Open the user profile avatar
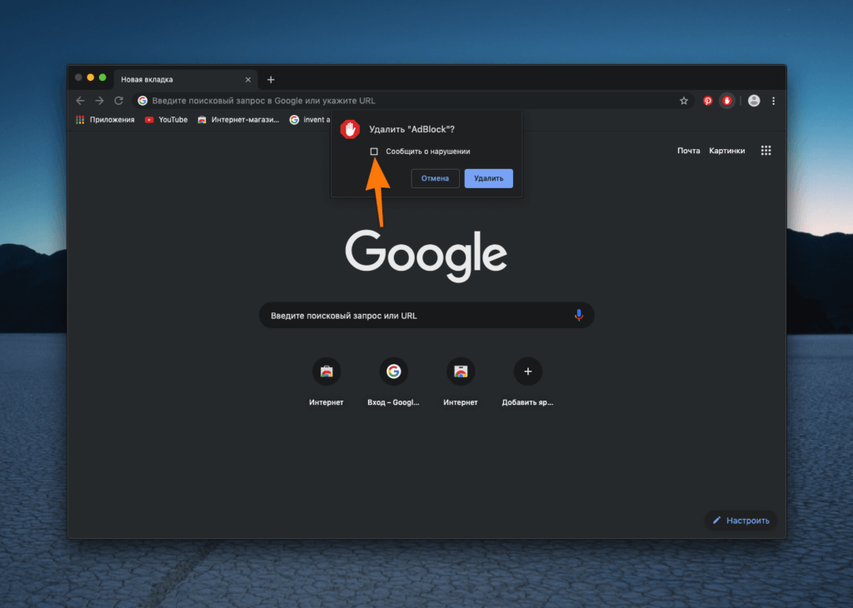 [753, 101]
